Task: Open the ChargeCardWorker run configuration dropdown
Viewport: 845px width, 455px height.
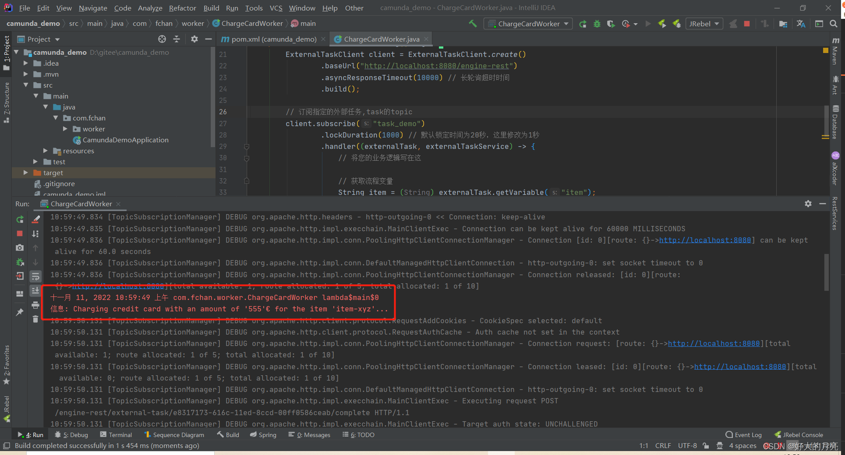Action: 528,24
